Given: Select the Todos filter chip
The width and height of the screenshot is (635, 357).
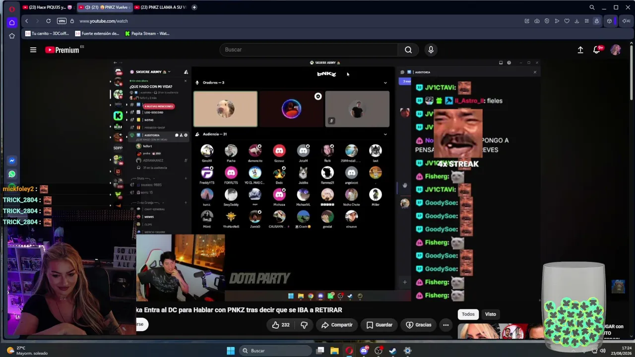Looking at the screenshot, I should point(468,314).
